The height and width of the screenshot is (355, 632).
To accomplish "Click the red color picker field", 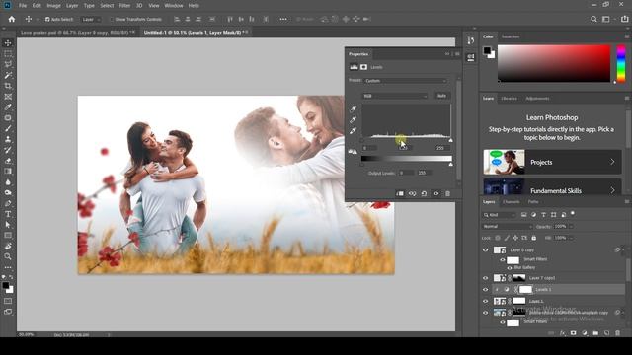I will (554, 63).
